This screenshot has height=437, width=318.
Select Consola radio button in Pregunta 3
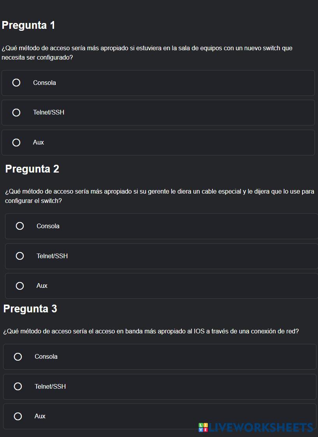pyautogui.click(x=18, y=357)
